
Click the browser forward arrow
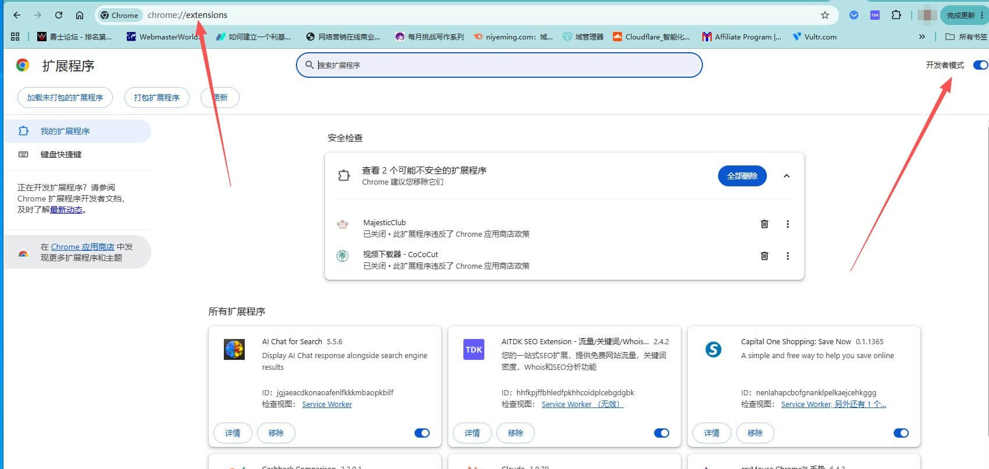tap(38, 15)
